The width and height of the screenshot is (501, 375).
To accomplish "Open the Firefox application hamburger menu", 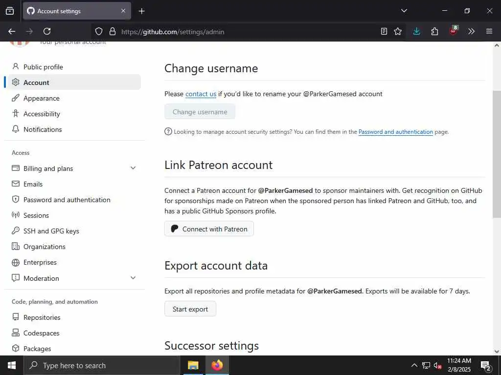I will 489,31.
